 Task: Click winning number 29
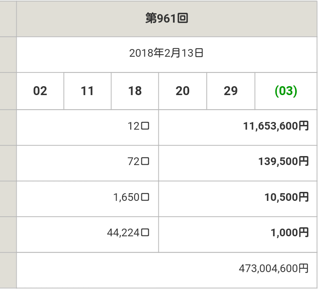[x=231, y=91]
